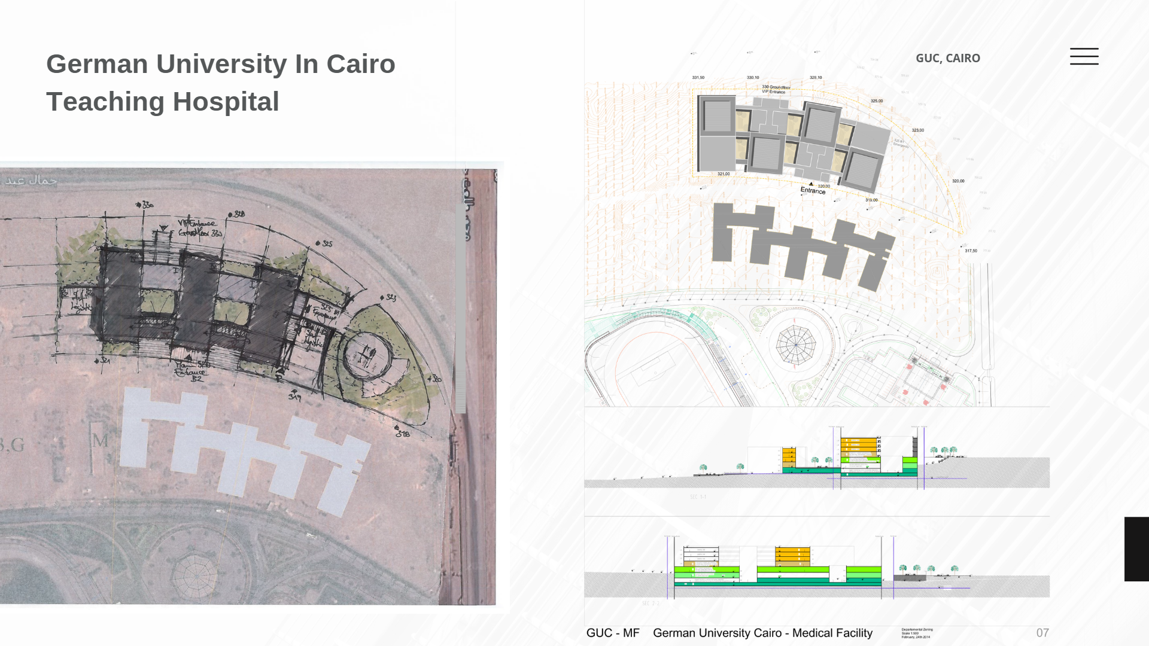Click the GUC - MF caption text
1149x646 pixels.
tap(612, 633)
